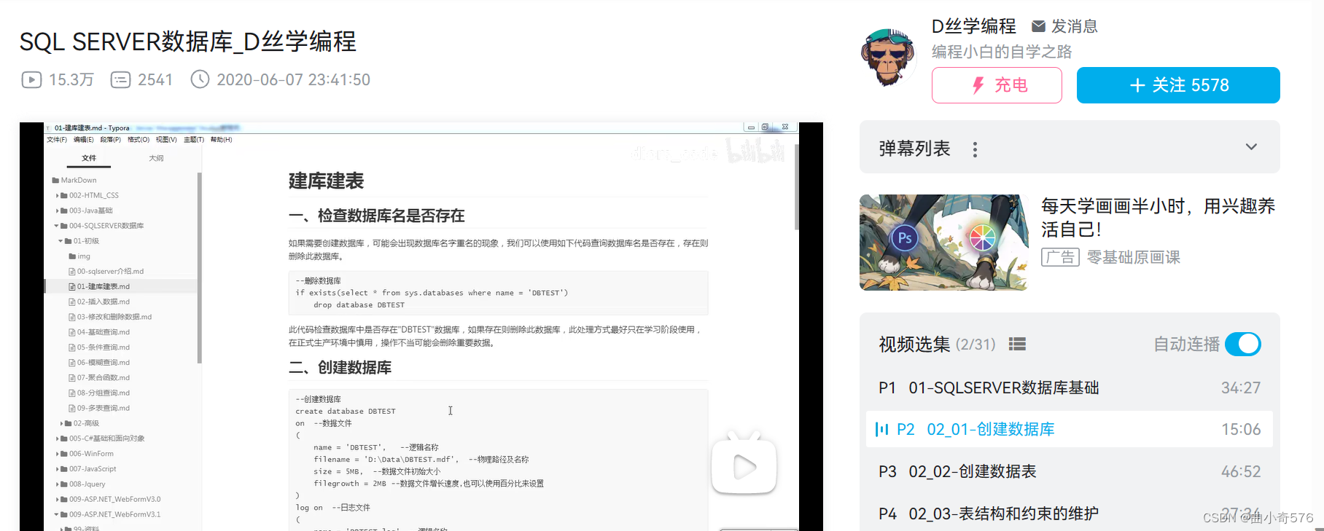Click the 广告 ad label badge
1324x531 pixels.
point(1060,257)
